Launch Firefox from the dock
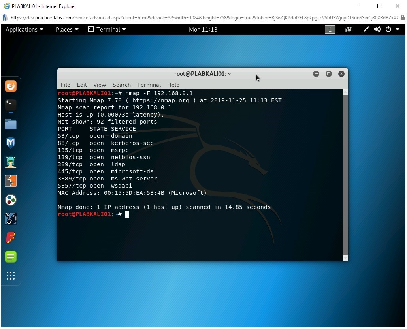 (11, 86)
